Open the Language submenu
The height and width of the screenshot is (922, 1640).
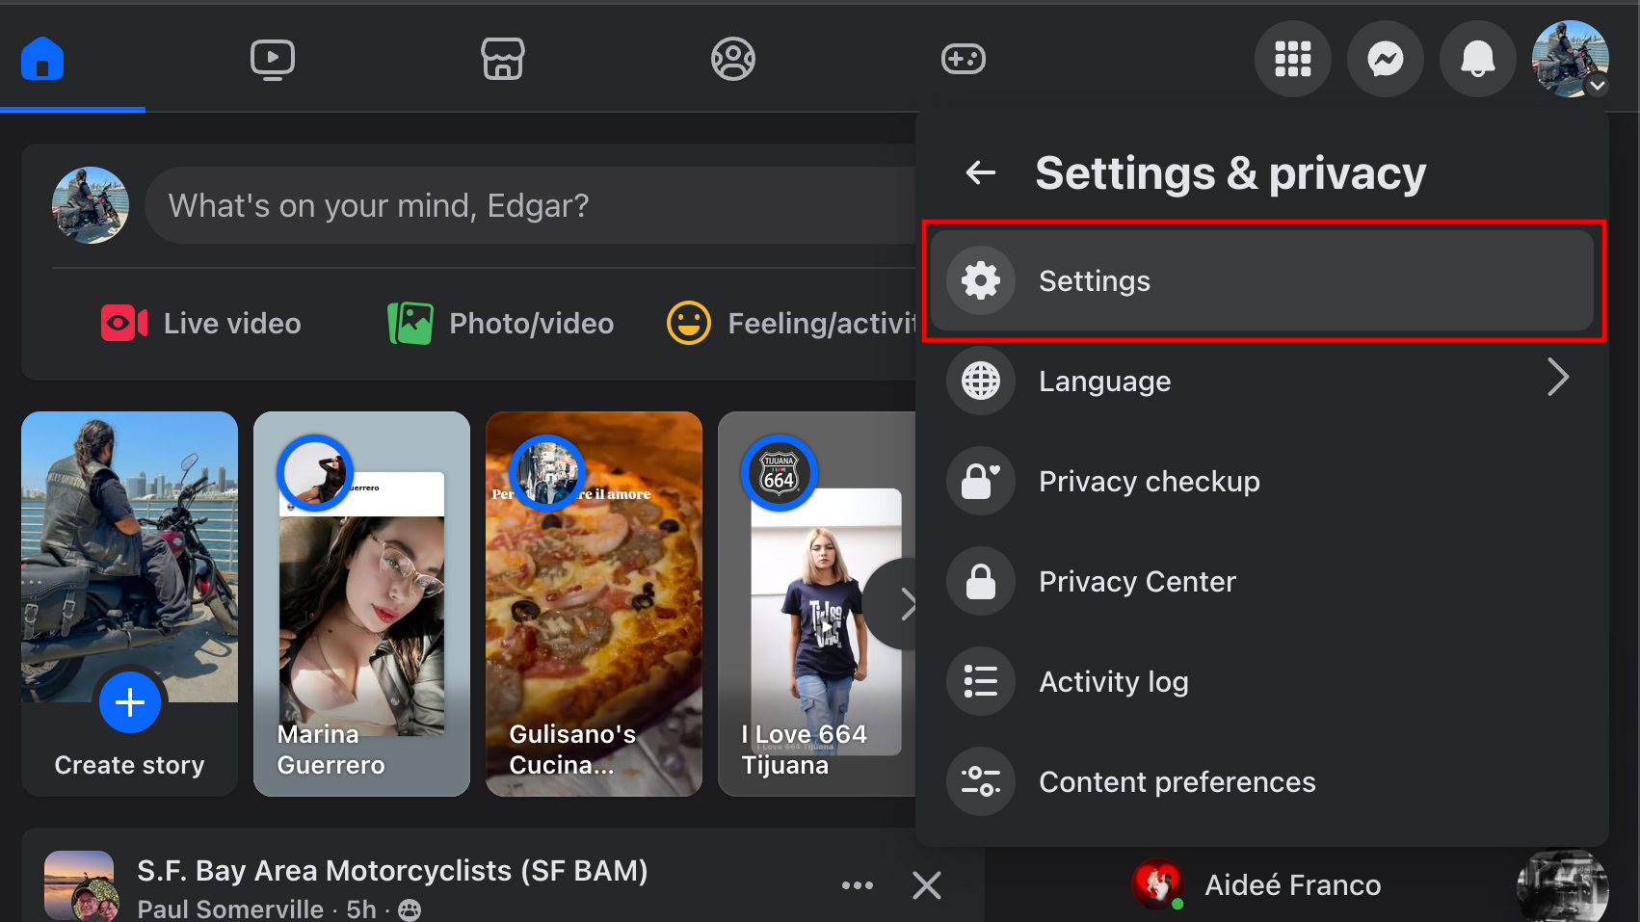[1262, 381]
